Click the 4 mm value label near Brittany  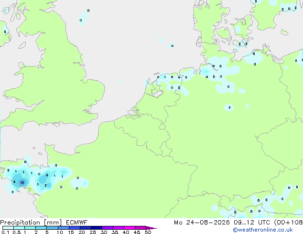(x=14, y=181)
